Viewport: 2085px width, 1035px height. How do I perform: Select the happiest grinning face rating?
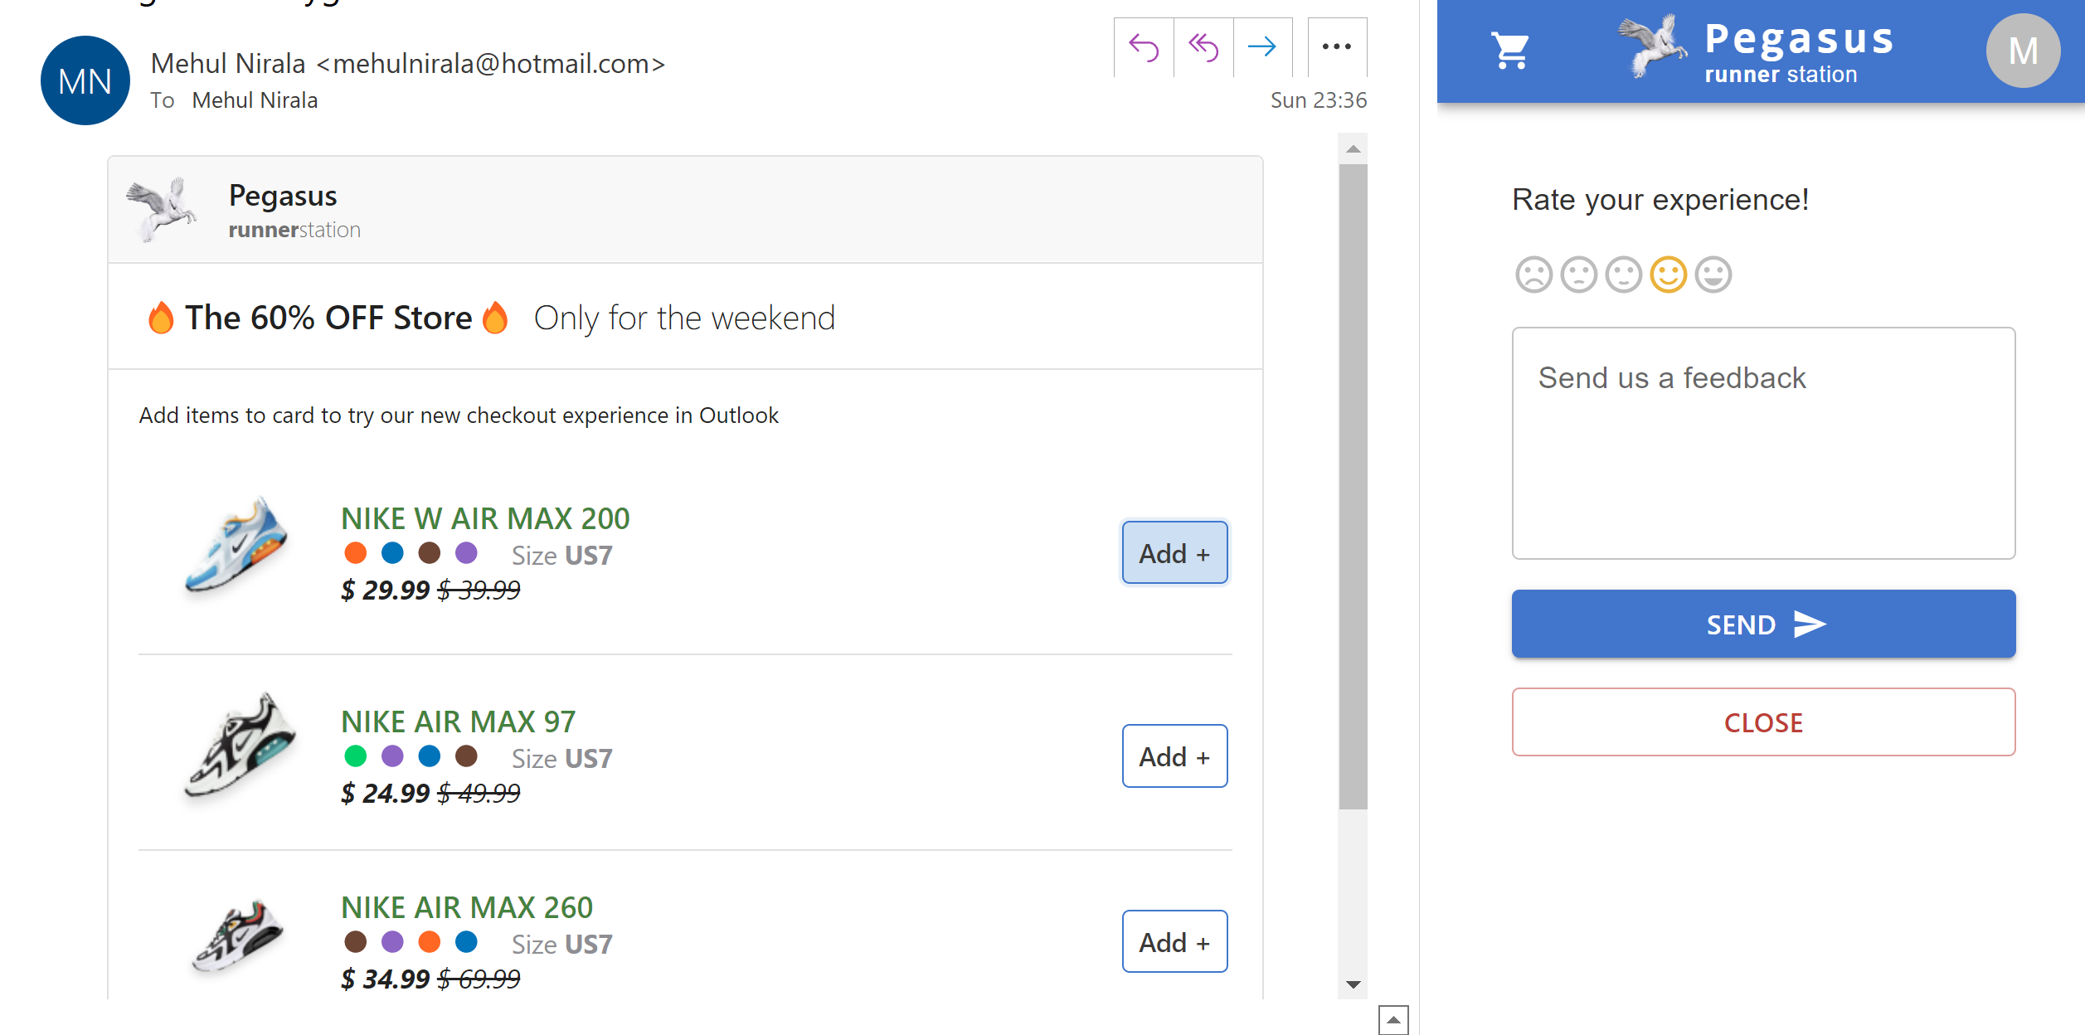pyautogui.click(x=1713, y=275)
